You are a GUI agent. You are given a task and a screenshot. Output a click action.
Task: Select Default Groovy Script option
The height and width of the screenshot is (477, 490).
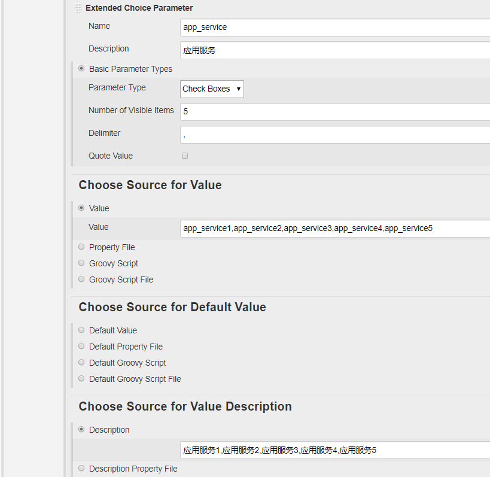[x=81, y=363]
